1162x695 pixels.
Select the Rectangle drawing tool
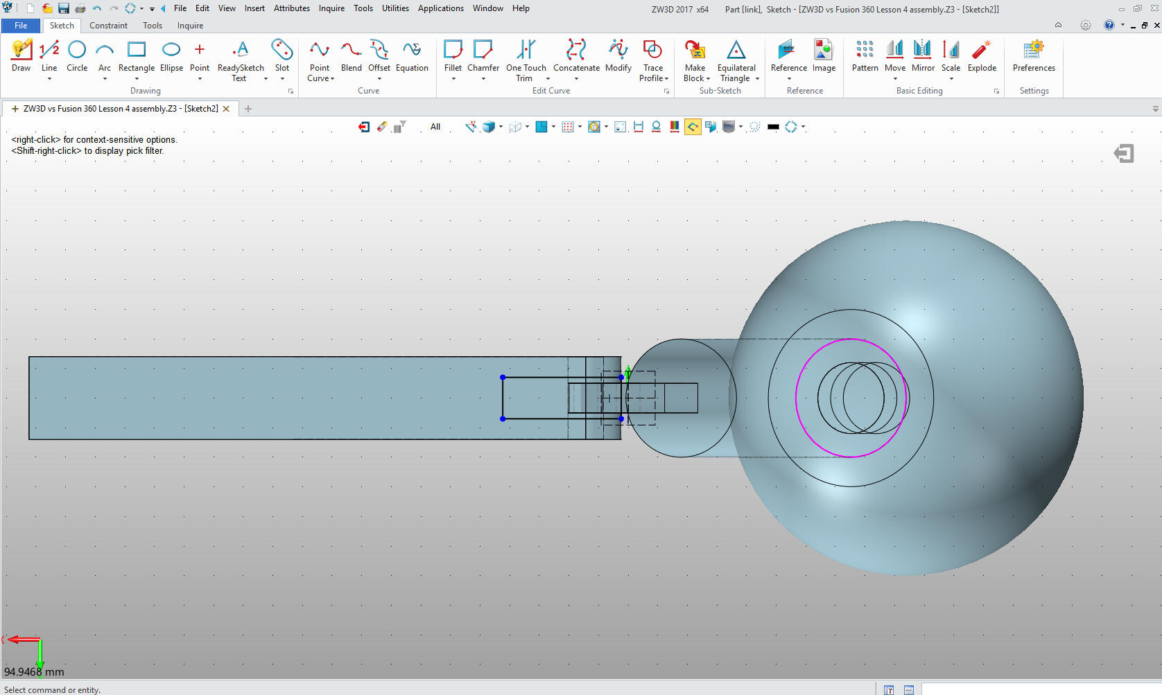coord(136,55)
